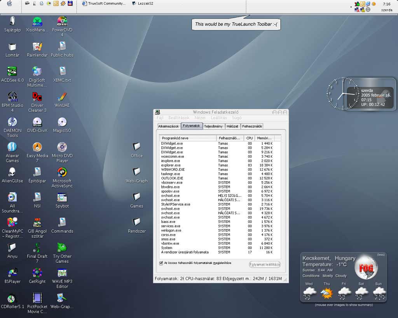Sort processes by the CPU column header
Image resolution: width=398 pixels, height=318 pixels.
point(249,138)
